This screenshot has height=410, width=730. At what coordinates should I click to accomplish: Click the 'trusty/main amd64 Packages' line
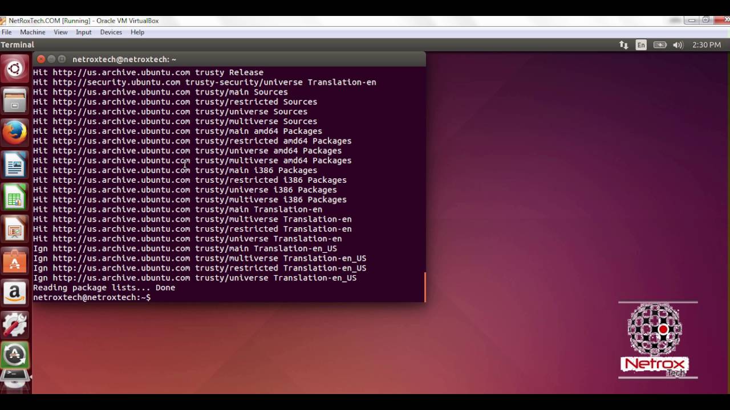coord(177,131)
